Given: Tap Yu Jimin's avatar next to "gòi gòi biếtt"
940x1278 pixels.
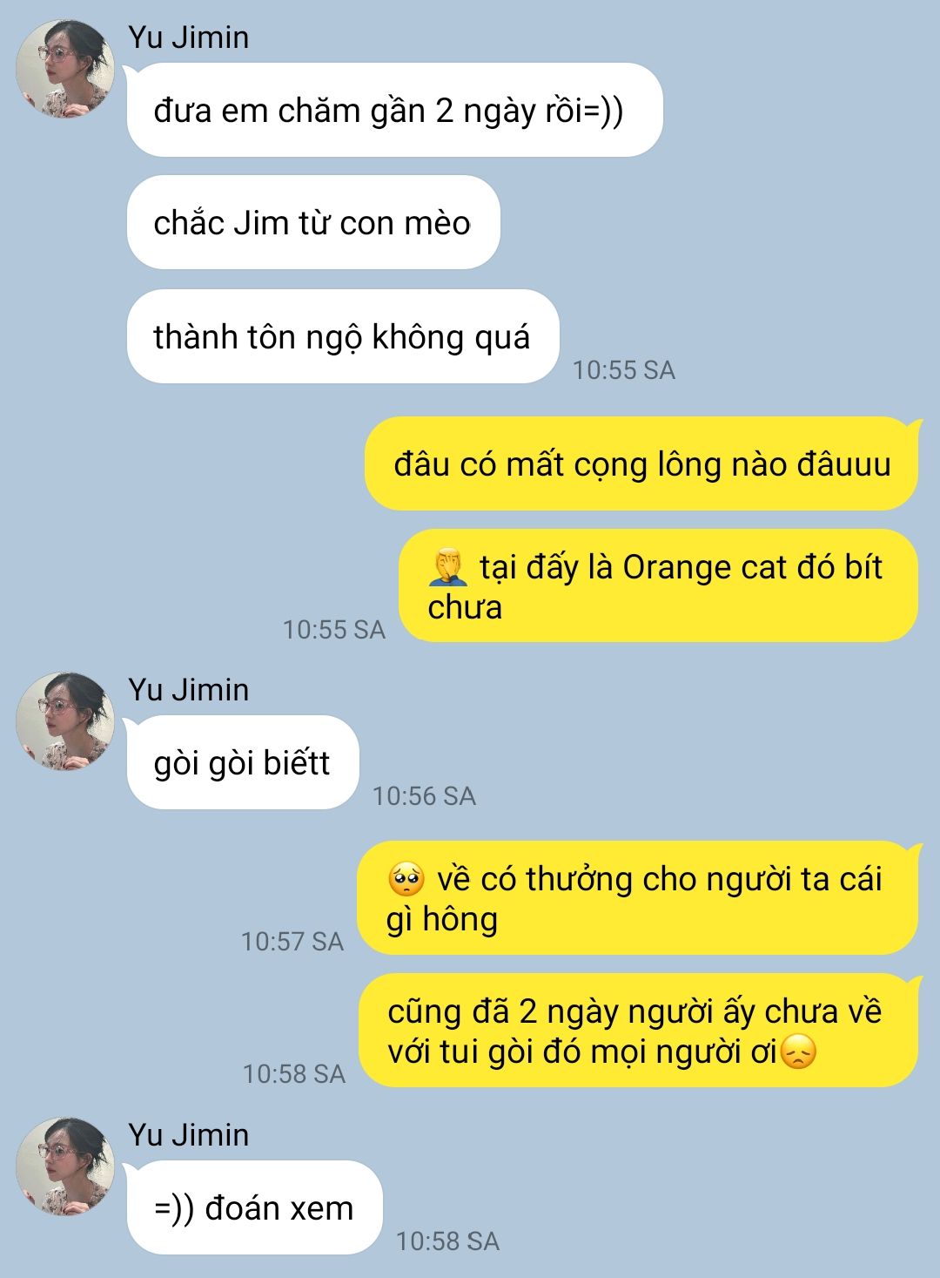Looking at the screenshot, I should click(65, 720).
